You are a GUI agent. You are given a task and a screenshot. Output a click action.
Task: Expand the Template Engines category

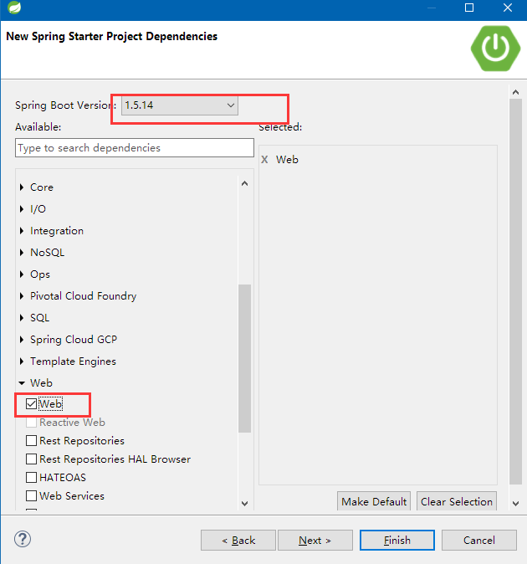pyautogui.click(x=22, y=361)
